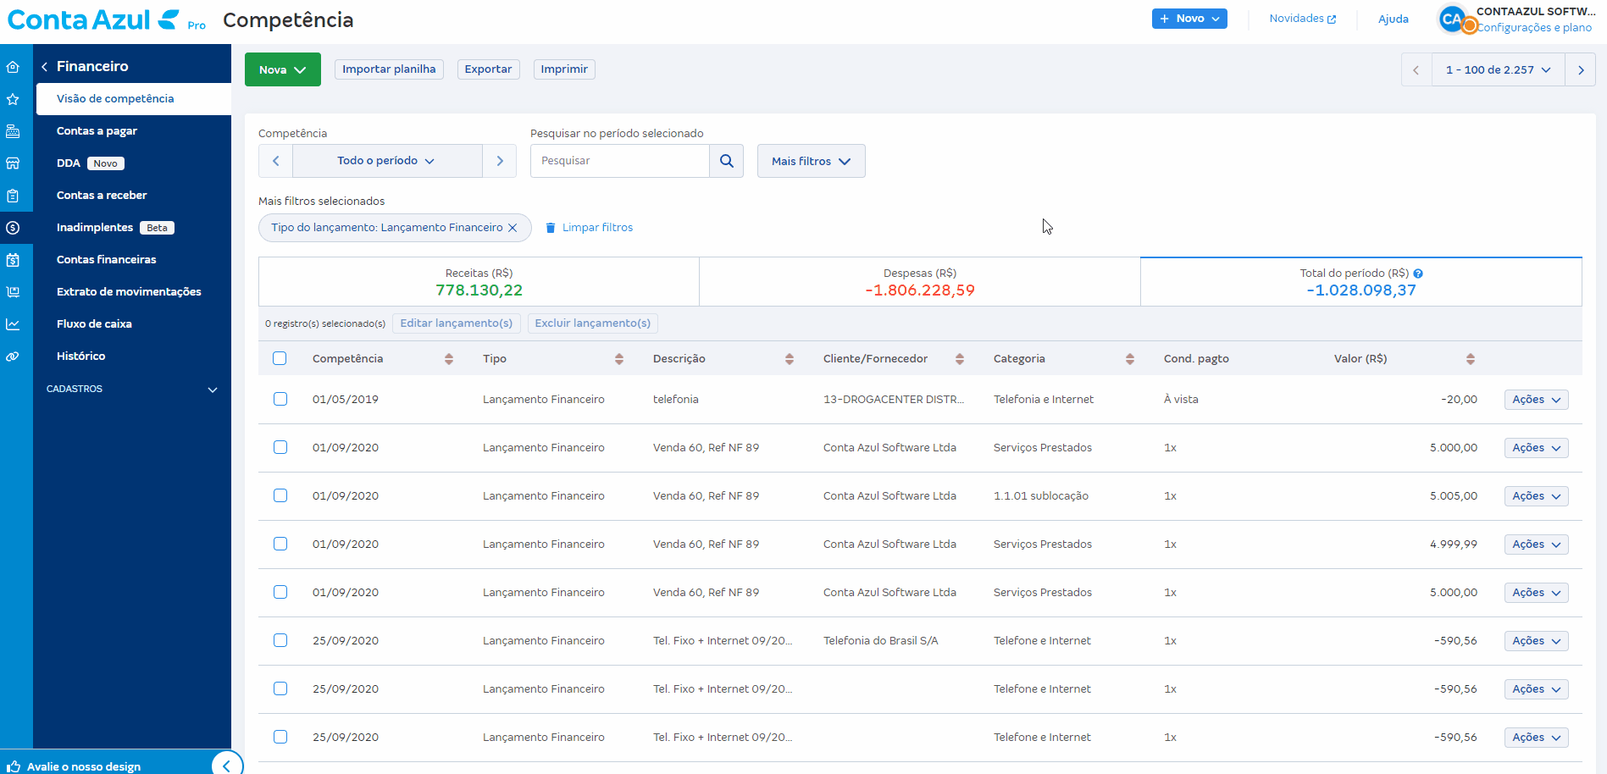Collapse the sidebar with the bottom chevron
Viewport: 1607px width, 774px height.
click(x=226, y=765)
